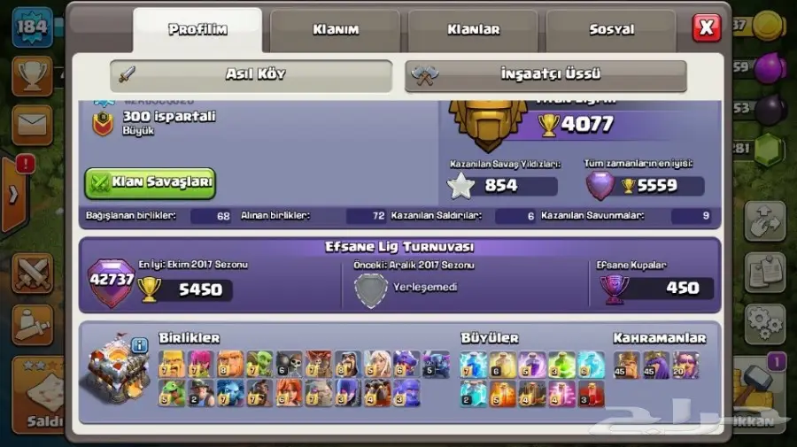Expand the orange side arrow panel
This screenshot has height=447, width=797.
point(13,194)
